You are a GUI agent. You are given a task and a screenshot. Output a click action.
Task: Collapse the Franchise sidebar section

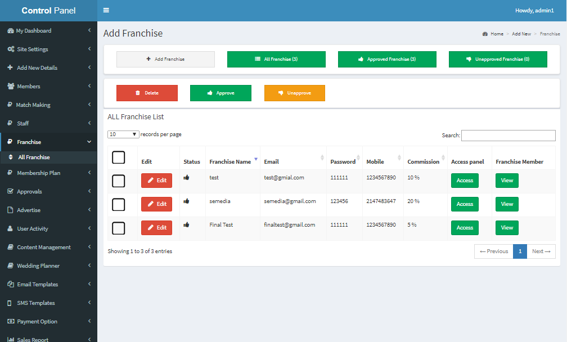pos(48,142)
